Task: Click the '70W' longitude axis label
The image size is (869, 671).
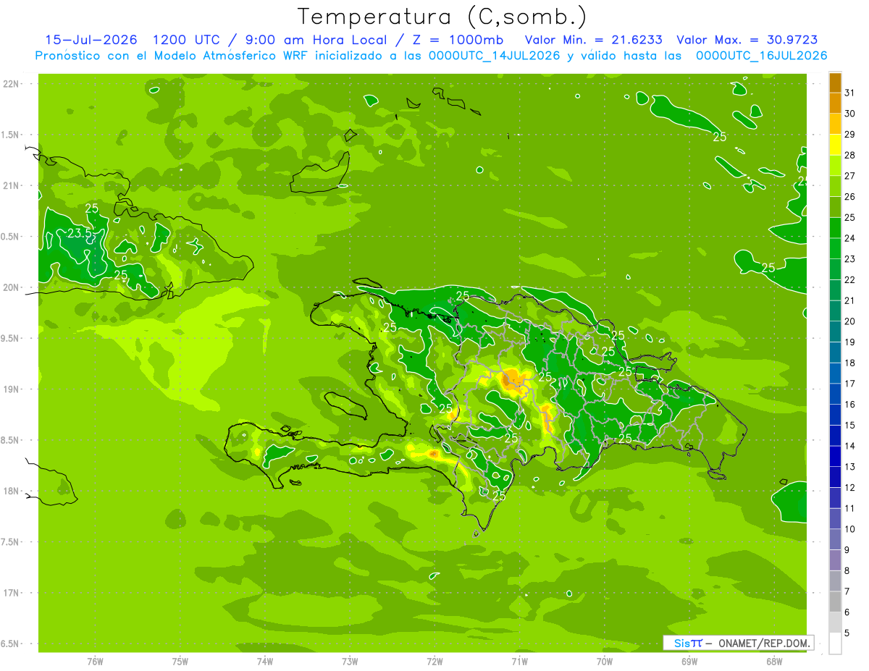Action: coord(605,660)
